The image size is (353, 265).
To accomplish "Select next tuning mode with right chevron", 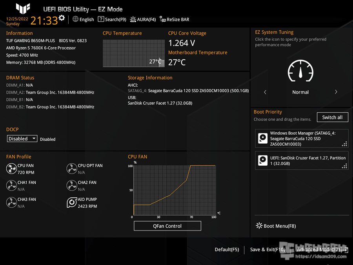I will tap(336, 92).
